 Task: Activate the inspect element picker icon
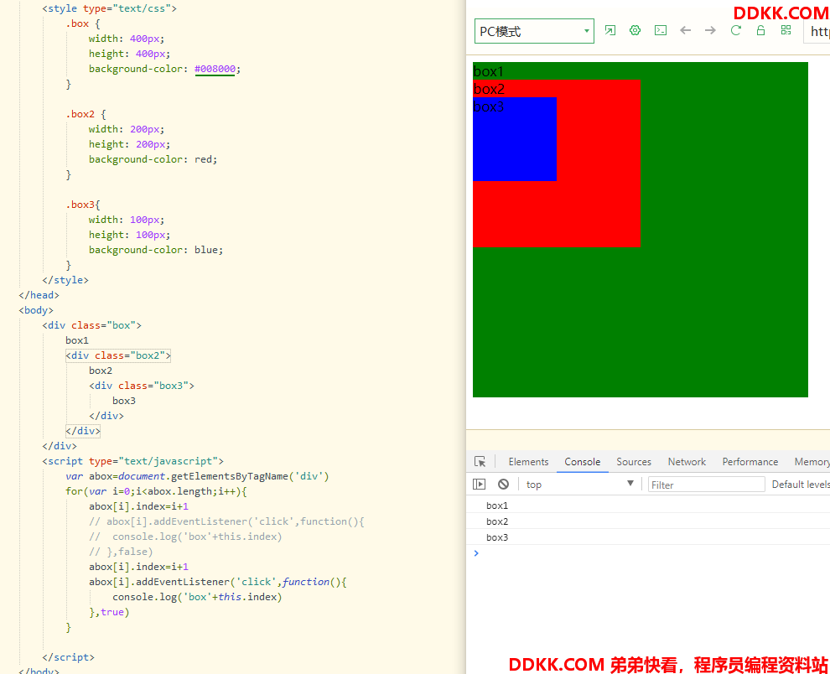[480, 462]
